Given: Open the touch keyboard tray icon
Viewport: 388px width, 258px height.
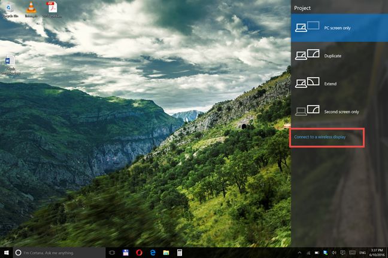Looking at the screenshot, I should tap(352, 253).
